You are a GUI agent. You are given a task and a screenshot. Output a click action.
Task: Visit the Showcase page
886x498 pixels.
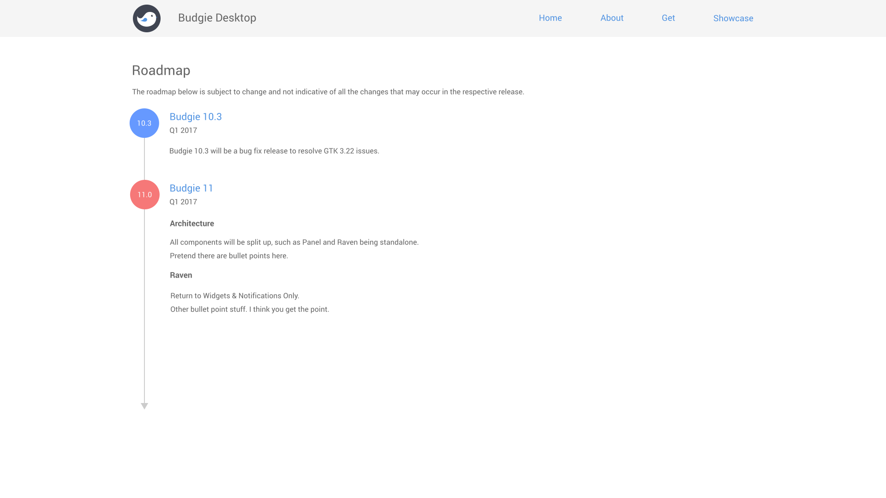click(x=733, y=18)
